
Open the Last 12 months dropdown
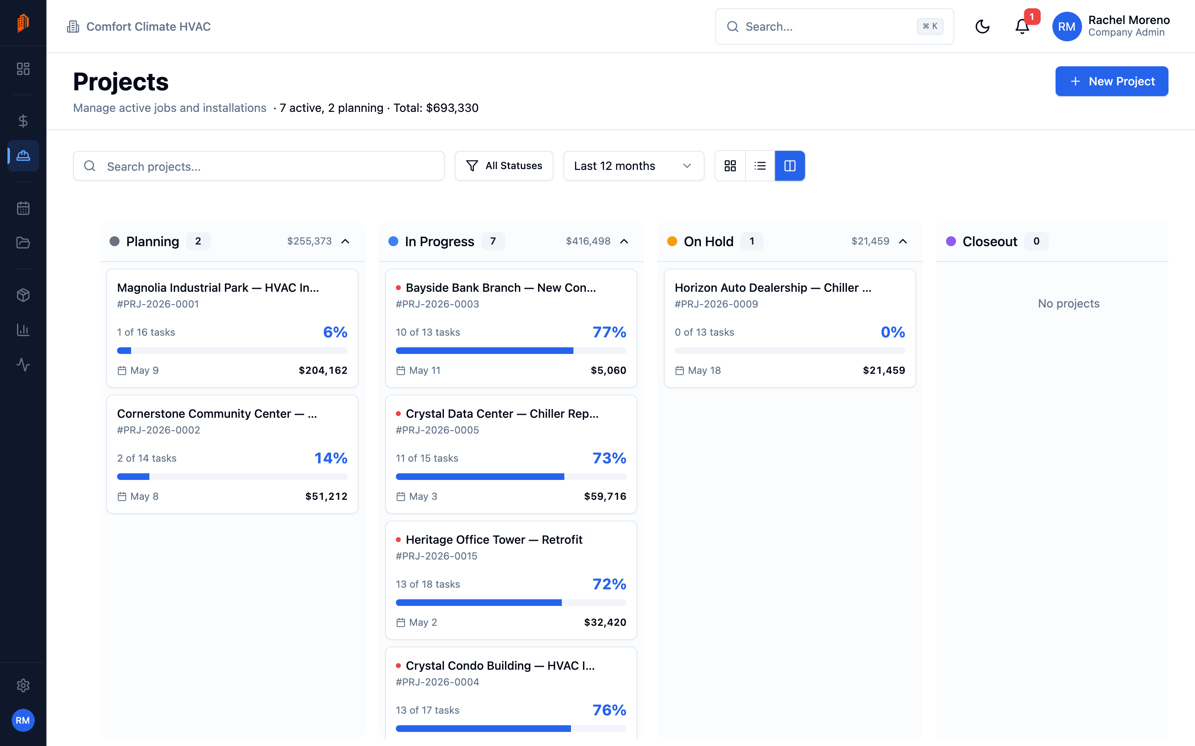(x=634, y=166)
